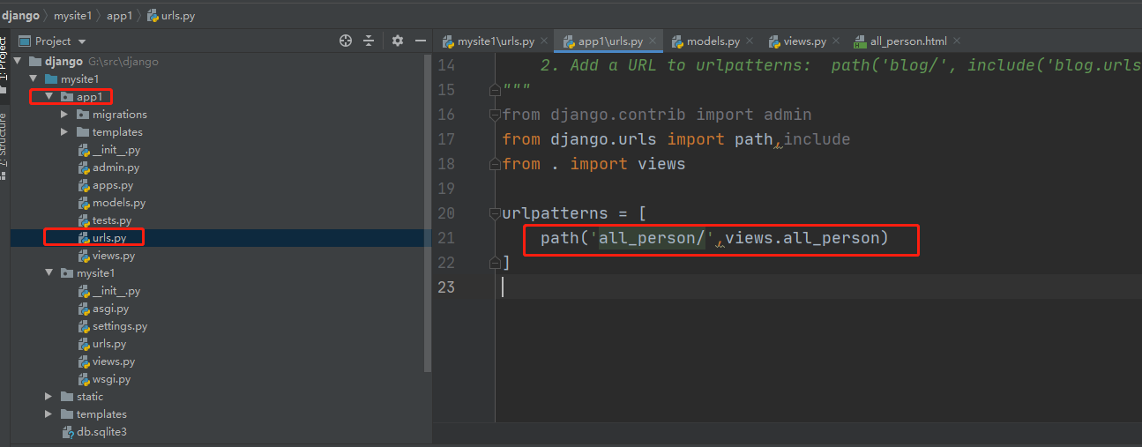Collapse the app1 folder arrow
This screenshot has width=1142, height=447.
pos(49,97)
